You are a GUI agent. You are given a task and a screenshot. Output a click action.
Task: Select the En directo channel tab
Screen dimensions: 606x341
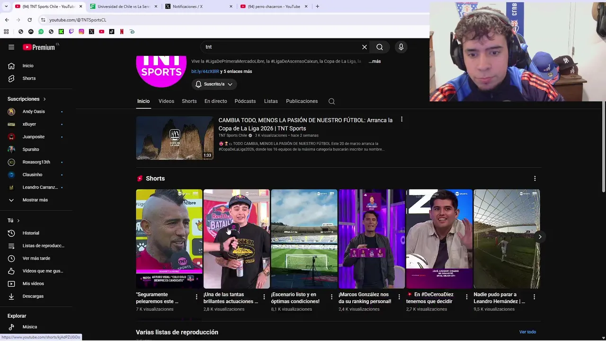pyautogui.click(x=215, y=101)
